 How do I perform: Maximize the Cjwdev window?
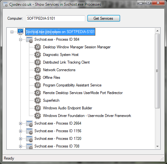(149, 3)
